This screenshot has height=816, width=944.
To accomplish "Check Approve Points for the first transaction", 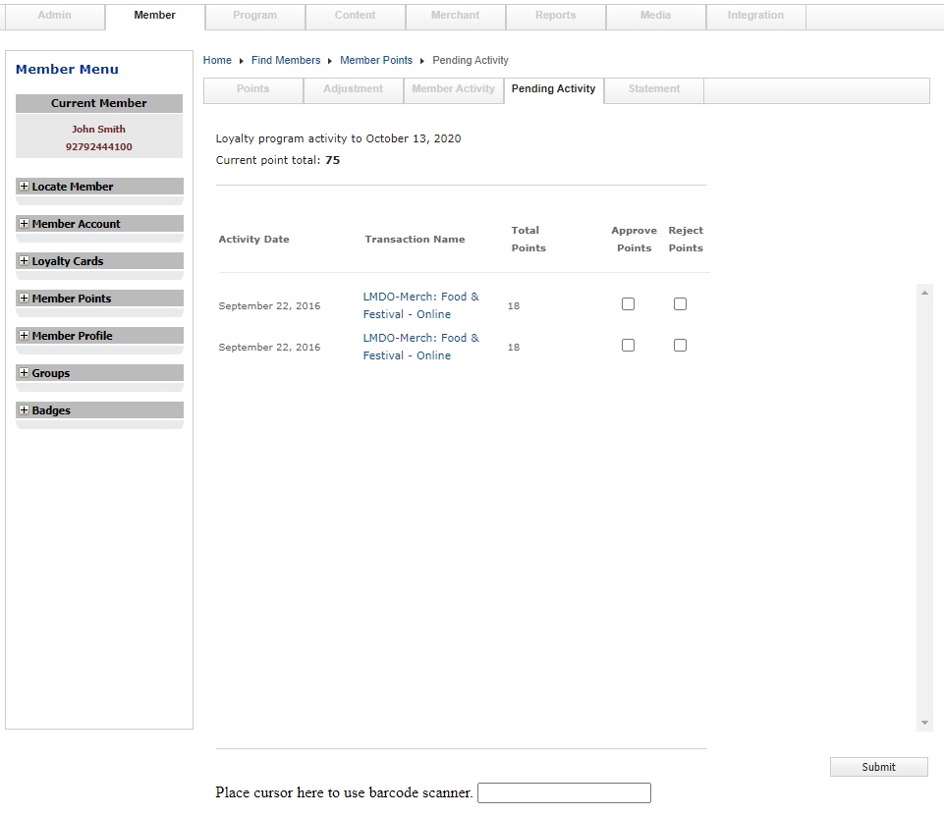I will (x=628, y=303).
